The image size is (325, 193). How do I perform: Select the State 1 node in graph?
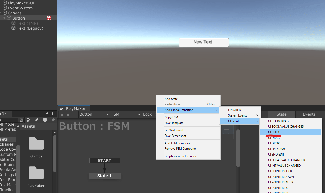pos(104,176)
